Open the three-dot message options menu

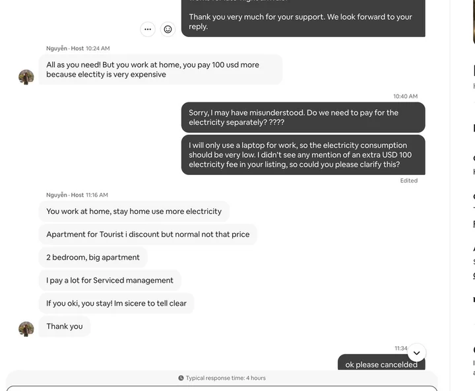coord(148,30)
